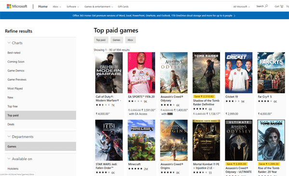Image resolution: width=289 pixels, height=176 pixels.
Task: Select New chart filter
Action: [10, 97]
